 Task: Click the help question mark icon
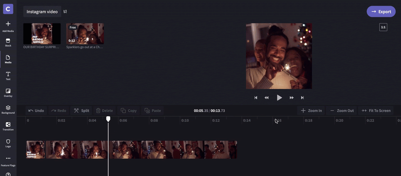pos(8,175)
